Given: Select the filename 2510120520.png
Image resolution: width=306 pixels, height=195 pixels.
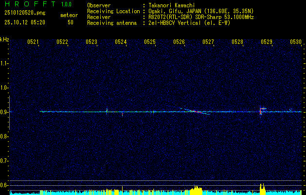Looking at the screenshot, I should (25, 13).
